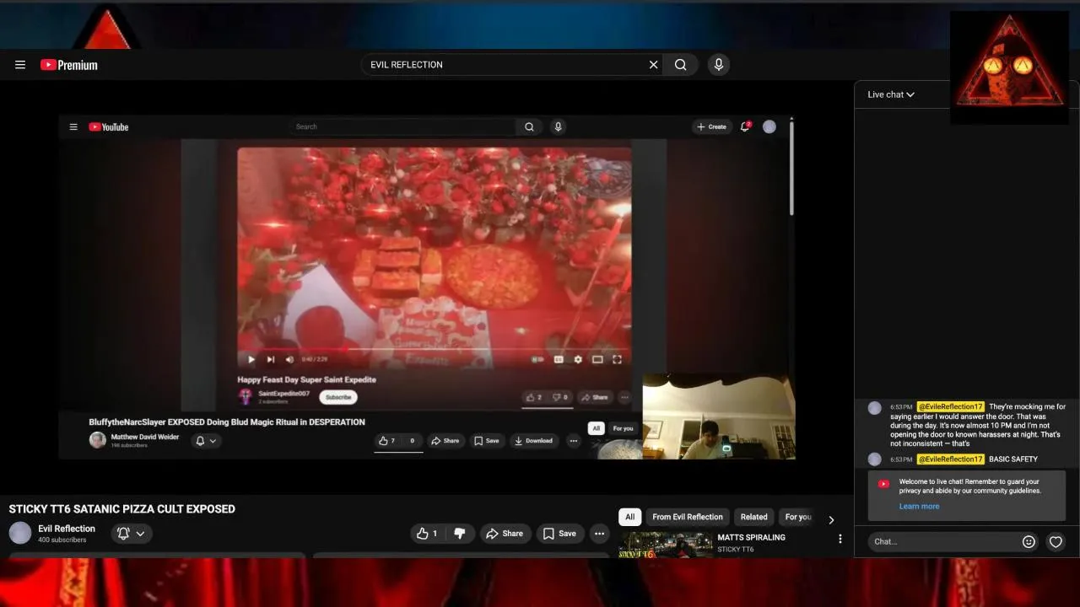Open more actions under Happy Feast Day video

(624, 397)
